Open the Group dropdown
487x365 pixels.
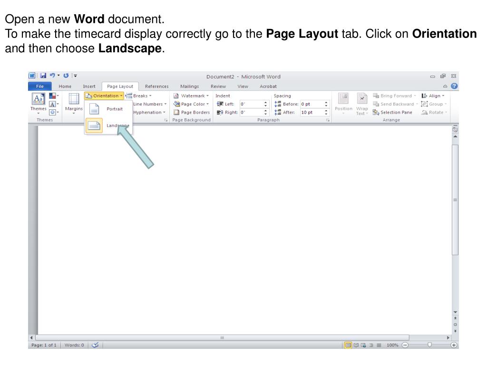point(434,104)
